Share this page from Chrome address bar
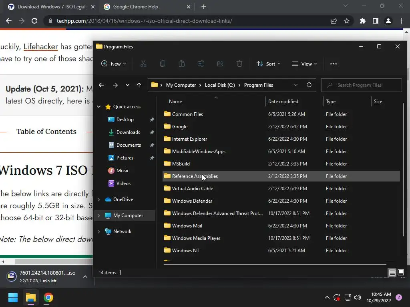 click(334, 21)
